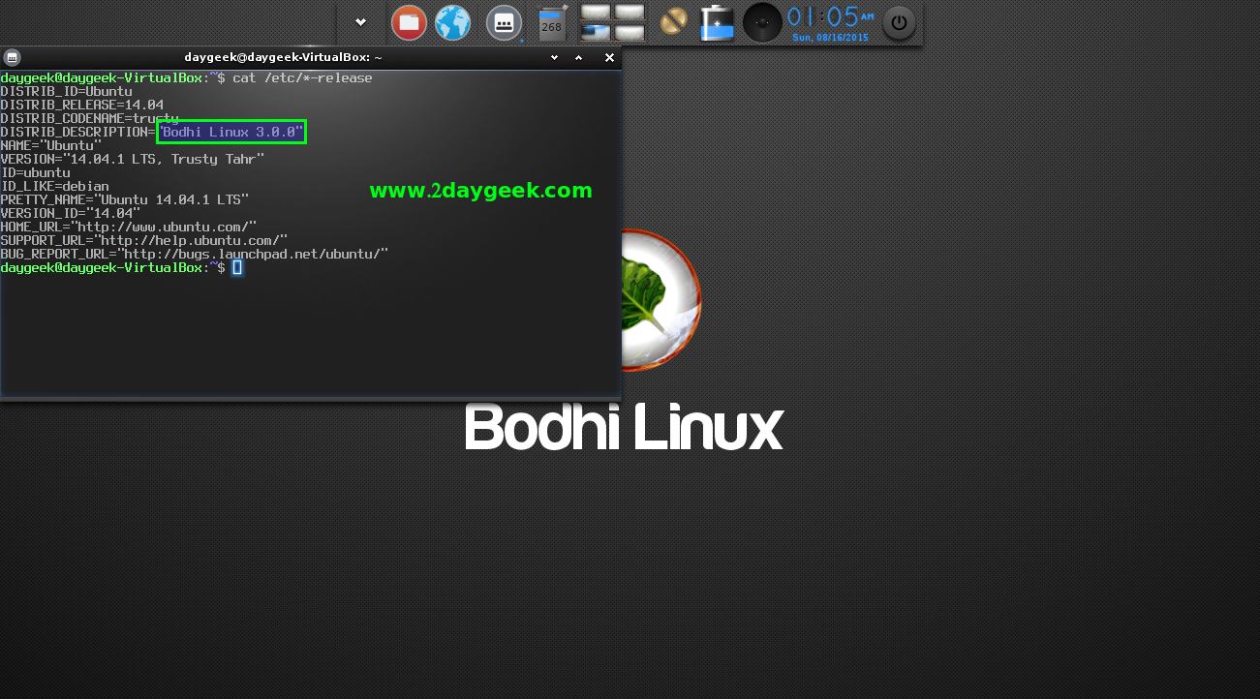Switch to the bottom-right virtual desktop
This screenshot has height=699, width=1260.
pyautogui.click(x=630, y=32)
